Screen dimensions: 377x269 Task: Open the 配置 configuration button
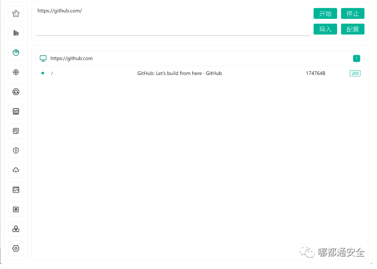pos(352,29)
